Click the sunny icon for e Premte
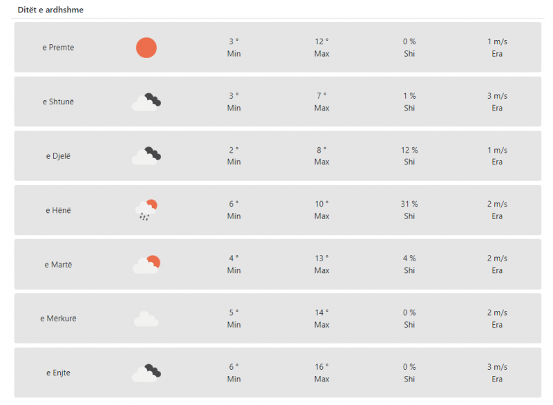The width and height of the screenshot is (553, 405). [147, 48]
